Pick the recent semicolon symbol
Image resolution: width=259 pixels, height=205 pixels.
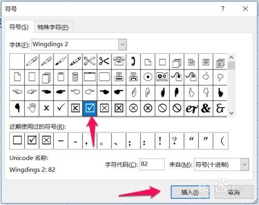click(x=133, y=140)
